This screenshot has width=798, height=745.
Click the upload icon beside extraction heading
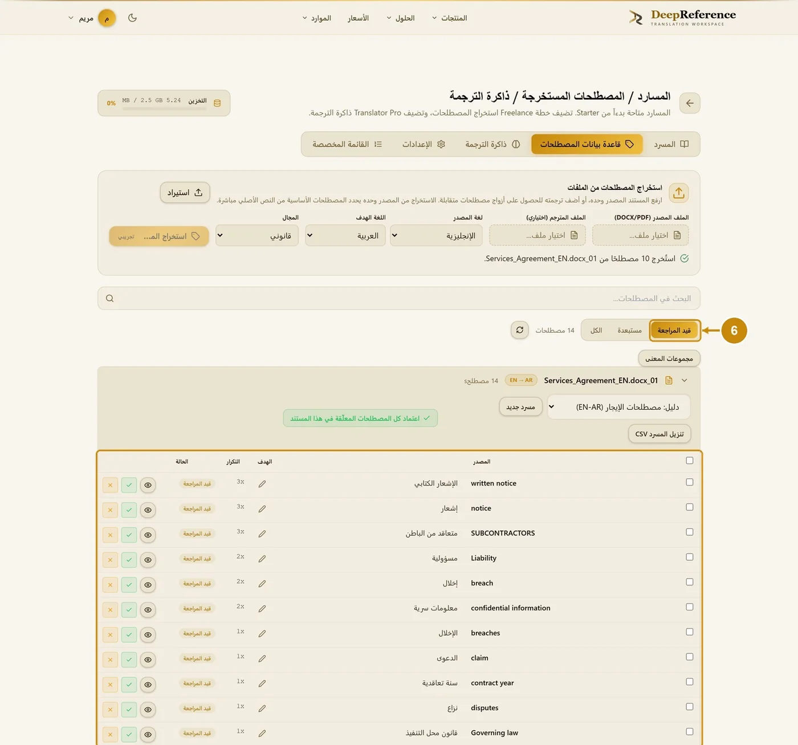pos(678,193)
